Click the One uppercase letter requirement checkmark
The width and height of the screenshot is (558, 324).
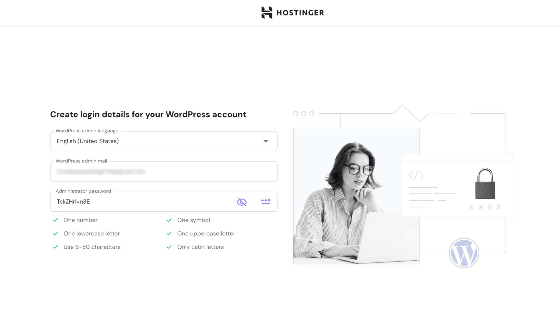click(x=169, y=233)
